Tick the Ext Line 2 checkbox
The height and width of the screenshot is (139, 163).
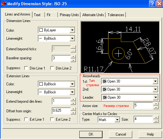click(52, 119)
